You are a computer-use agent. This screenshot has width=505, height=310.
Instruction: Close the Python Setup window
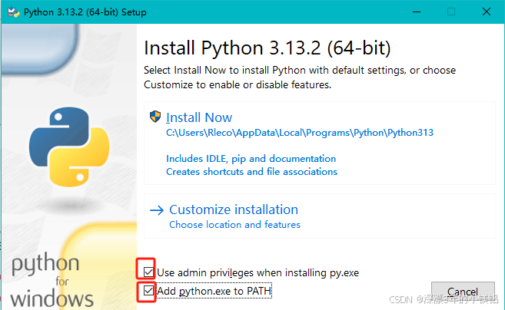tap(487, 12)
